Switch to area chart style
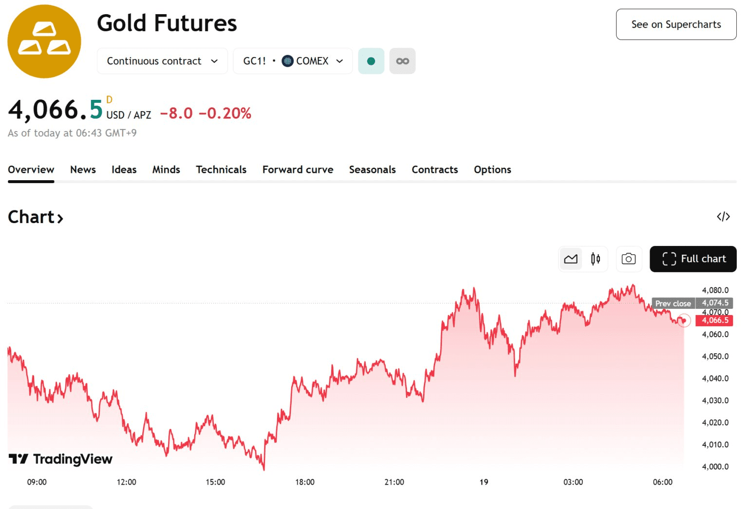Viewport: 748px width, 509px height. coord(571,259)
